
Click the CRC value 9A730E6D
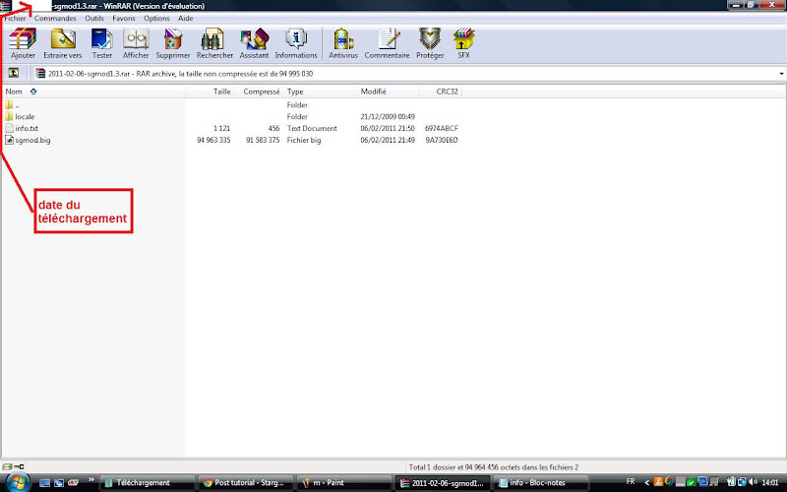tap(442, 140)
